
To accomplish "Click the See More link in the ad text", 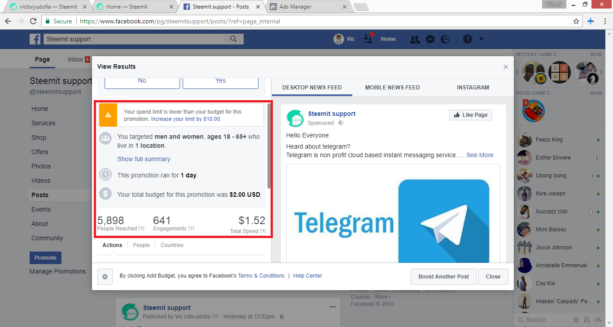I will point(480,155).
